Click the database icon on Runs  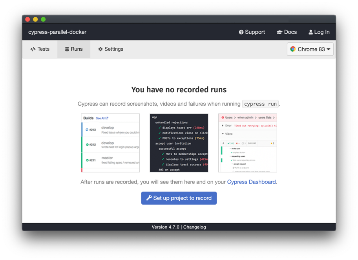click(67, 49)
